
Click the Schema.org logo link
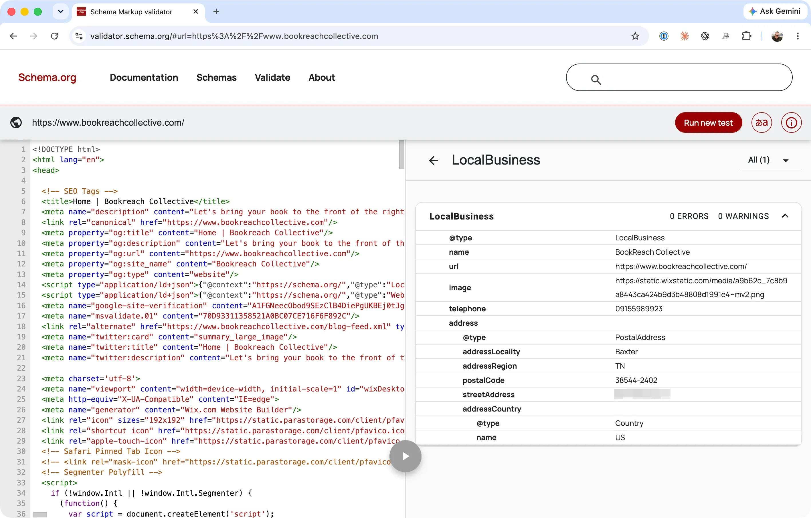pos(47,78)
